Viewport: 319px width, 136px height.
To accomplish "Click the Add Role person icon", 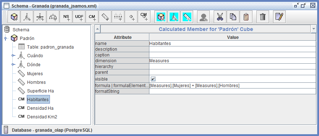I will (204, 17).
